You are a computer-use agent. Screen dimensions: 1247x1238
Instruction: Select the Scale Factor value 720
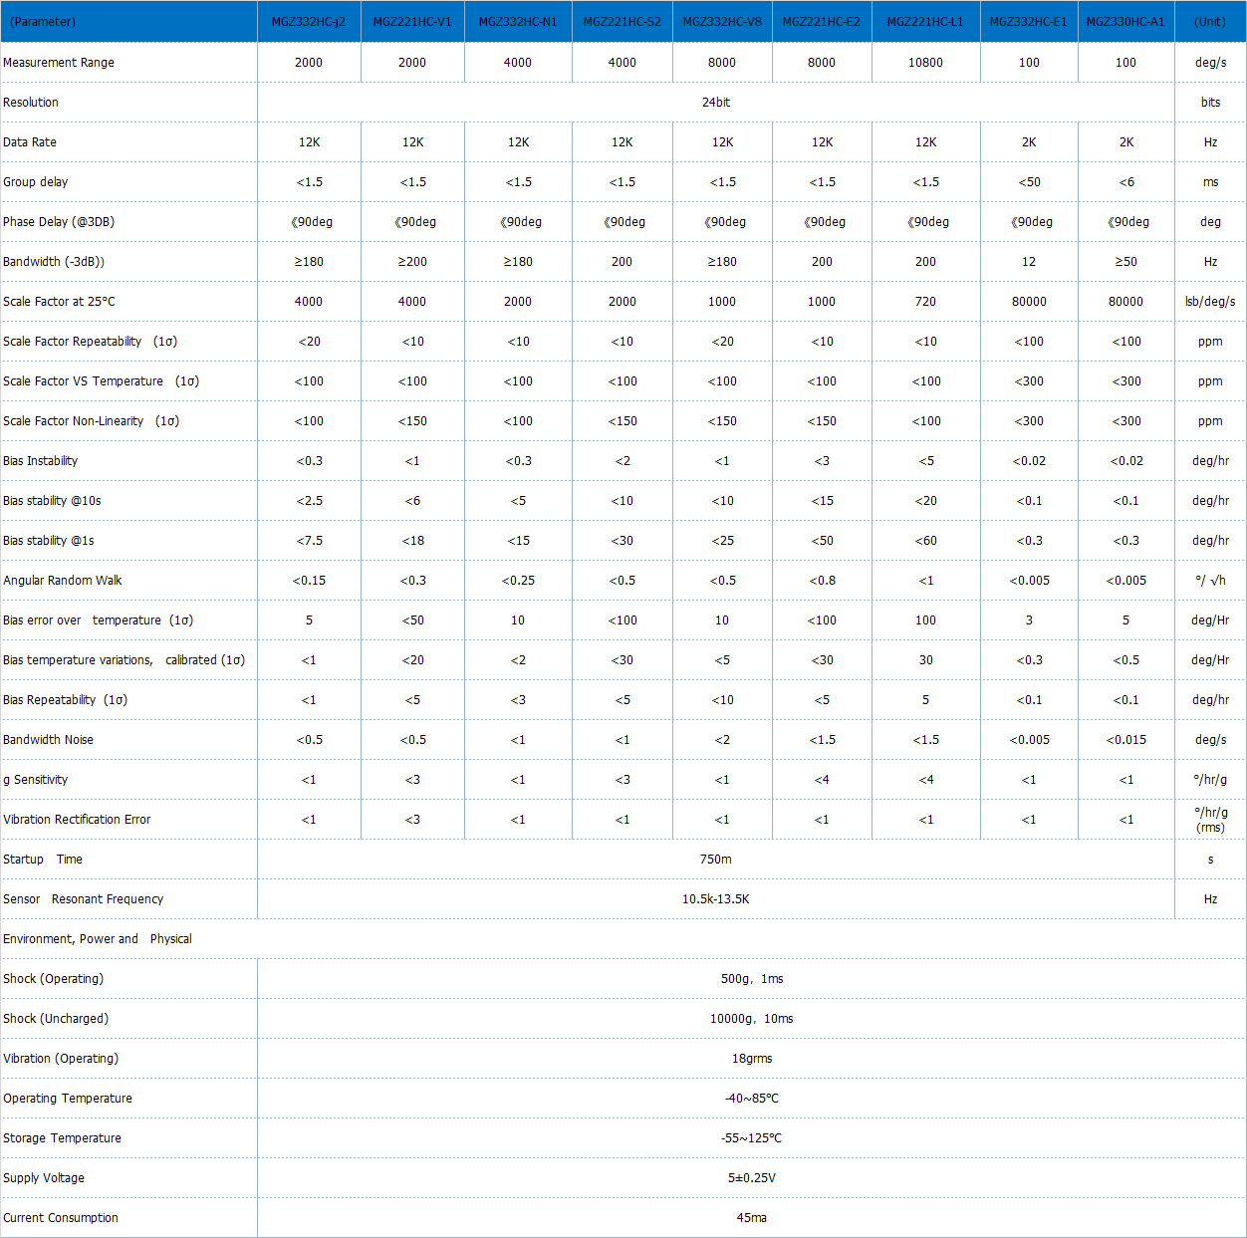click(925, 302)
